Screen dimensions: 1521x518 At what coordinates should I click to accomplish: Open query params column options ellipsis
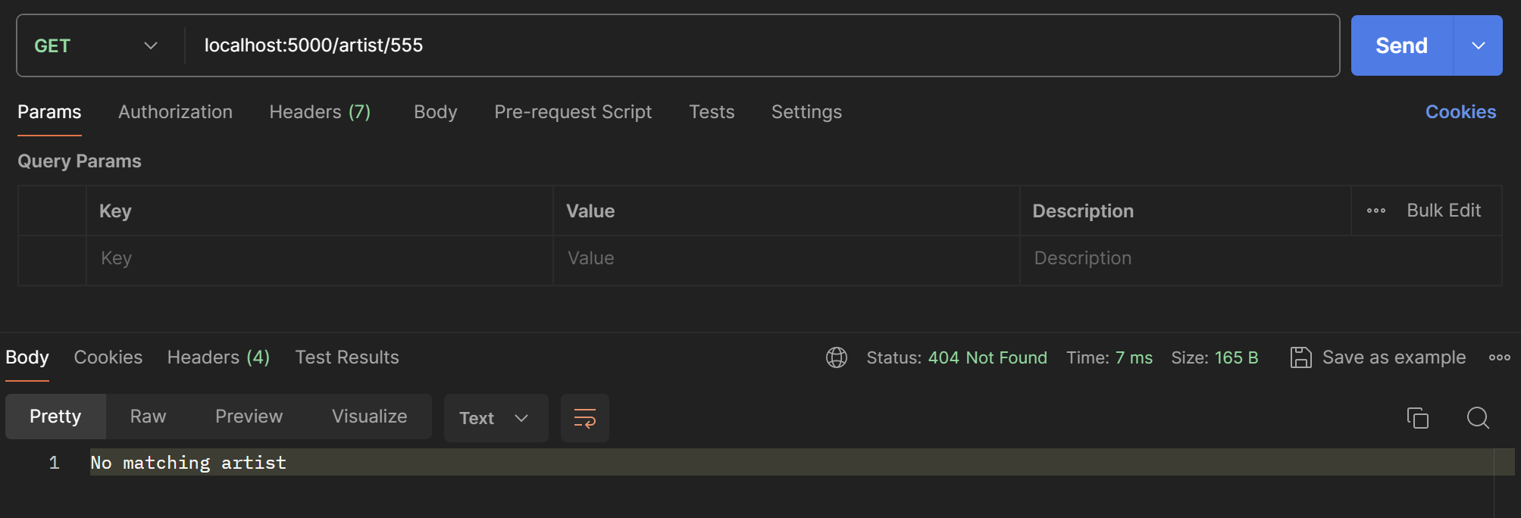pos(1375,211)
